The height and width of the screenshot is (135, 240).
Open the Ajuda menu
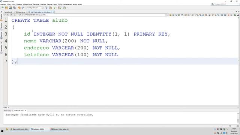[79, 4]
